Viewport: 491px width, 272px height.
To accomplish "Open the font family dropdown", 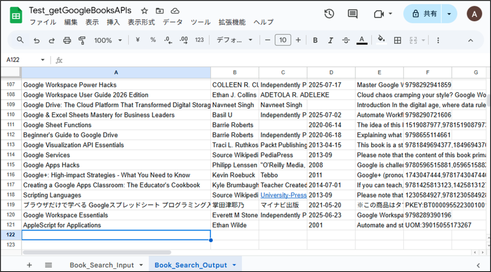I will (x=234, y=40).
